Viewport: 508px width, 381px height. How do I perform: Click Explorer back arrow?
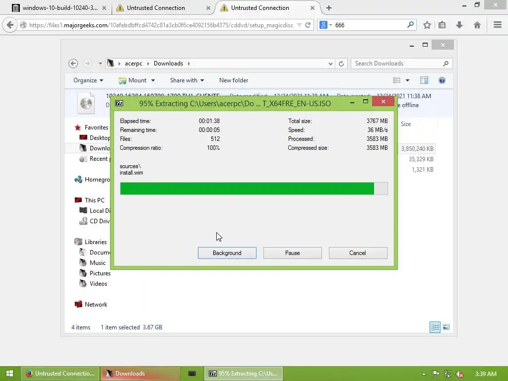click(x=73, y=63)
